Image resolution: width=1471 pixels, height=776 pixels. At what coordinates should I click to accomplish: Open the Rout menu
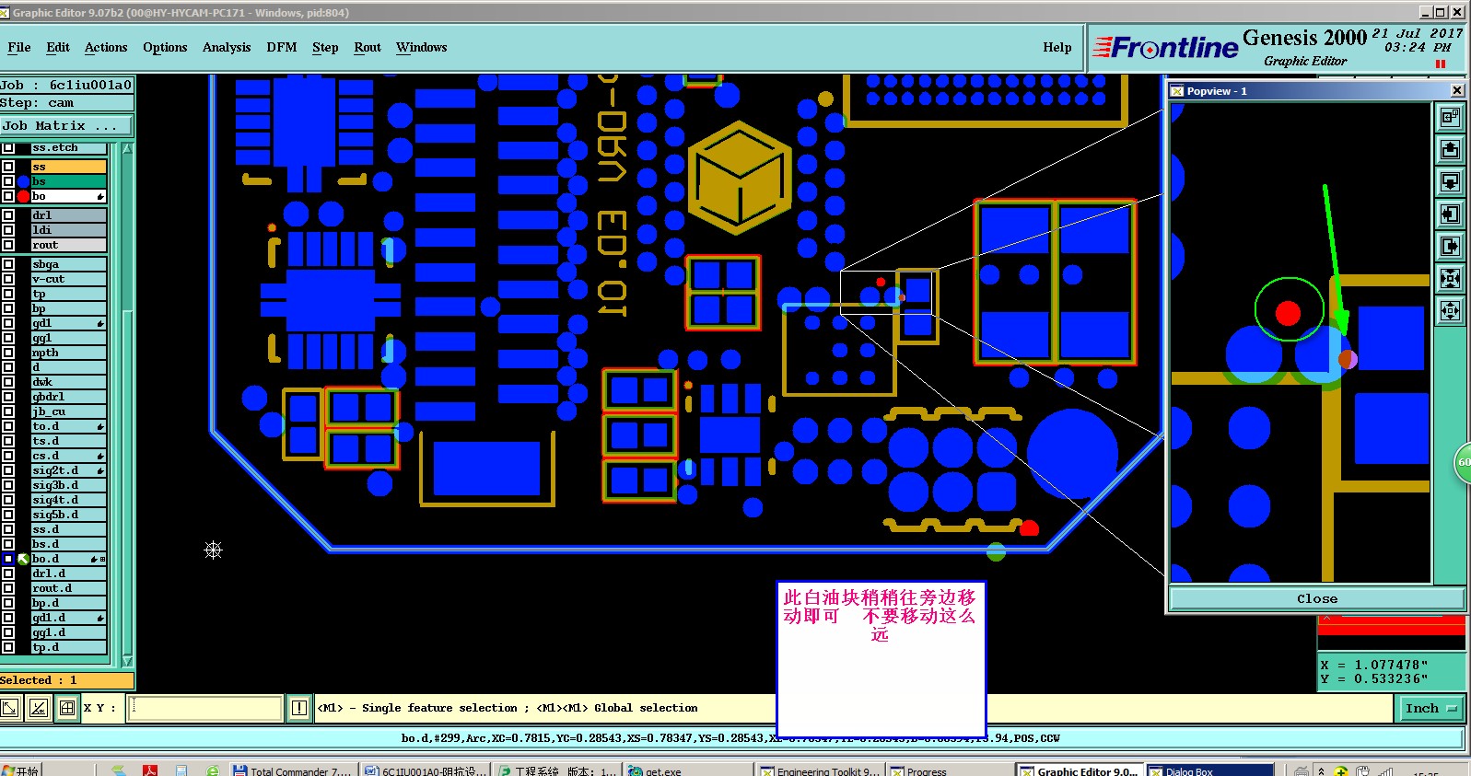[368, 48]
